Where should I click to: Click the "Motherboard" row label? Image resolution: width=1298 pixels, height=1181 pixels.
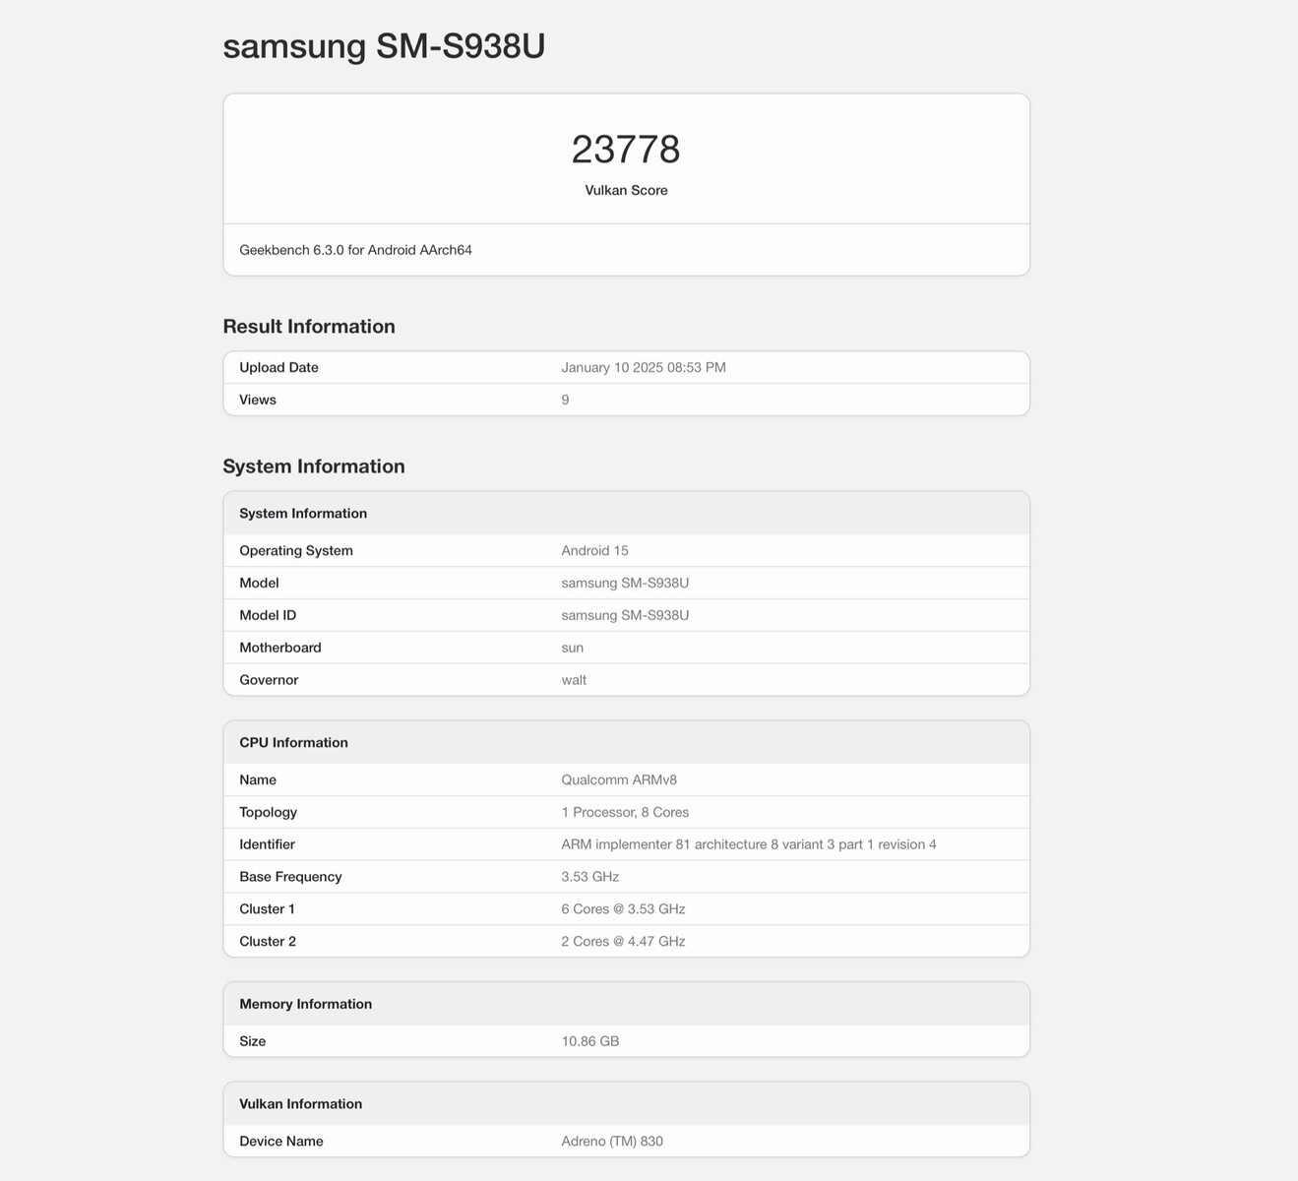(280, 648)
